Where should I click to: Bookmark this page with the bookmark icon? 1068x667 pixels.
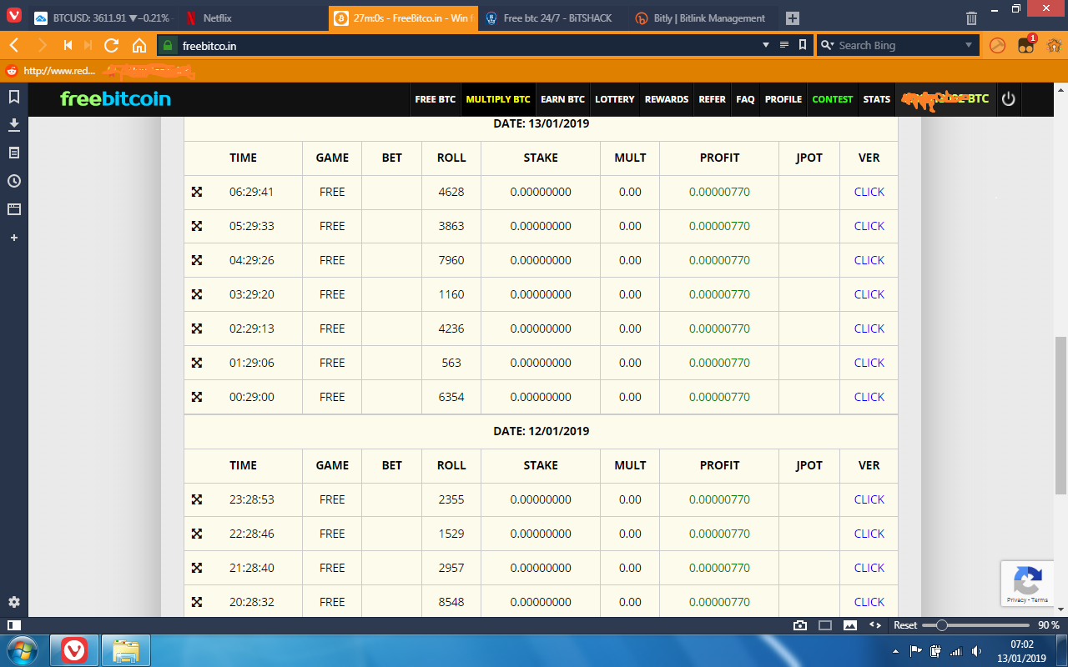[x=802, y=45]
